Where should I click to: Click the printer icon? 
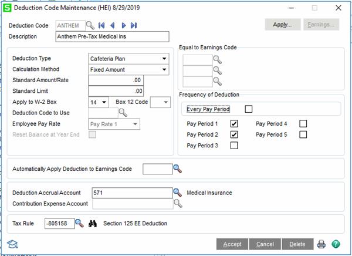(x=321, y=244)
